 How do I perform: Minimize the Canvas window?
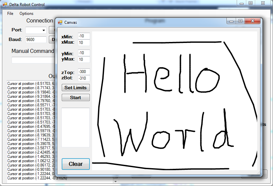[x=231, y=21]
